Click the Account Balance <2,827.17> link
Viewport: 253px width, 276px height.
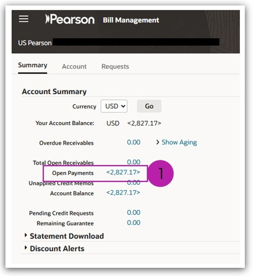[x=123, y=193]
